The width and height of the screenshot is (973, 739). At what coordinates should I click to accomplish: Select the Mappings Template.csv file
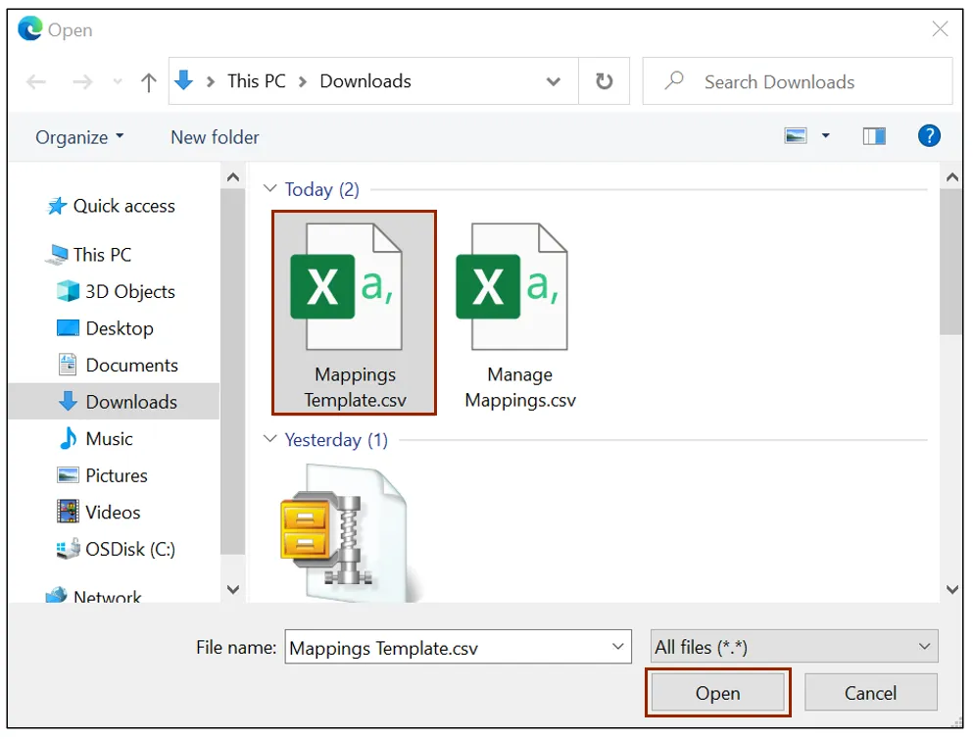tap(354, 312)
